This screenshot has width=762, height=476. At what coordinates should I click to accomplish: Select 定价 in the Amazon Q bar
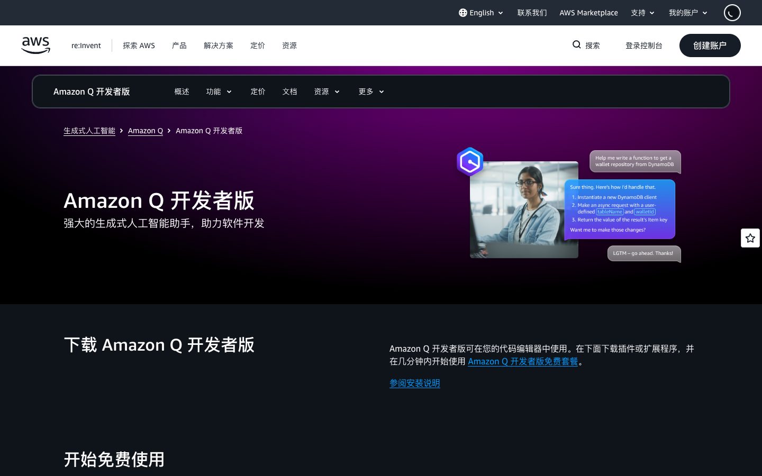coord(258,91)
